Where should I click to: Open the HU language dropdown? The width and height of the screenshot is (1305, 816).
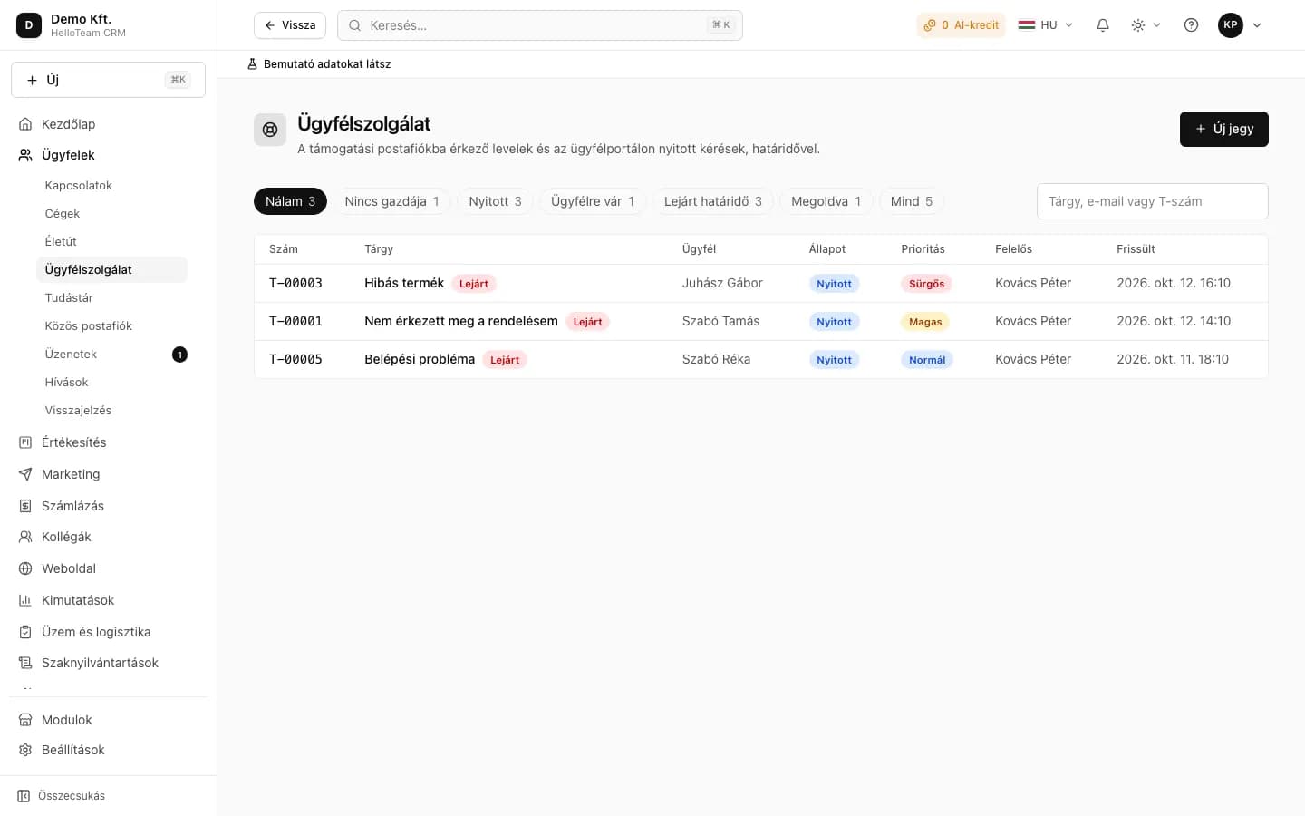pyautogui.click(x=1046, y=25)
